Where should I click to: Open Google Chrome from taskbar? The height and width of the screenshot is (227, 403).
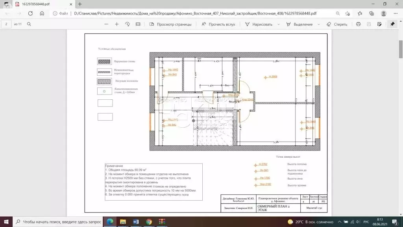click(149, 221)
